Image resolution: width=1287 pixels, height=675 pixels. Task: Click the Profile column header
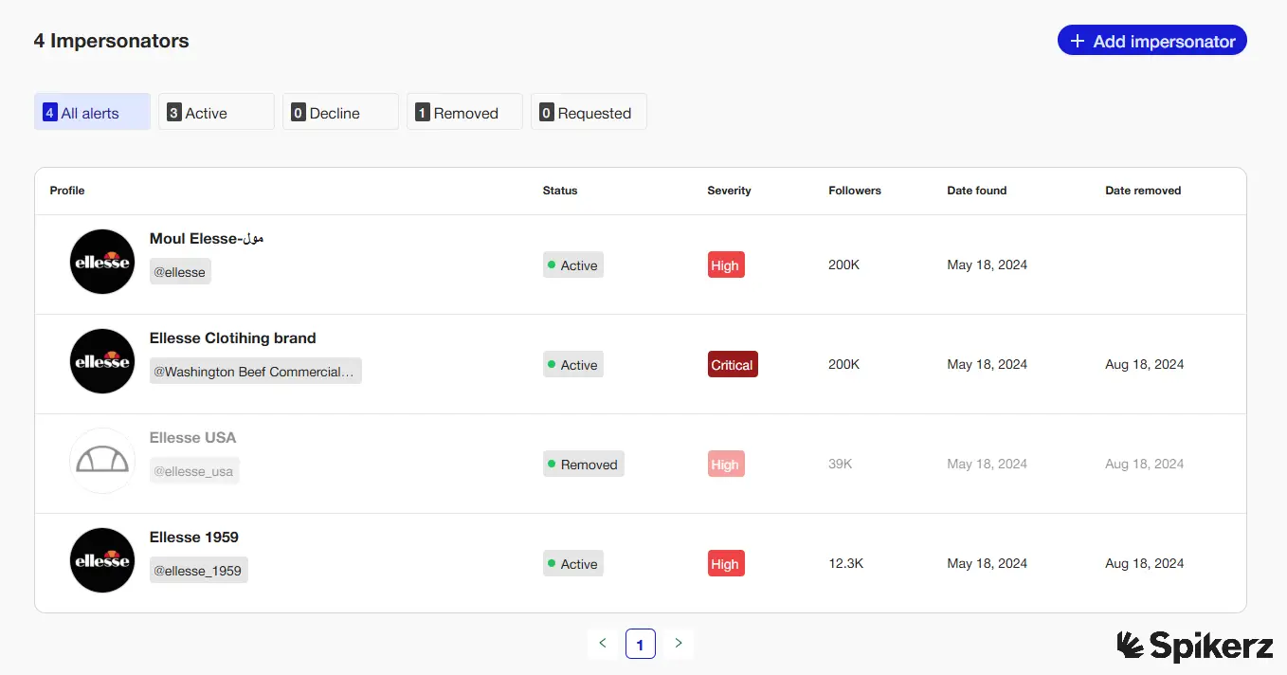[67, 191]
